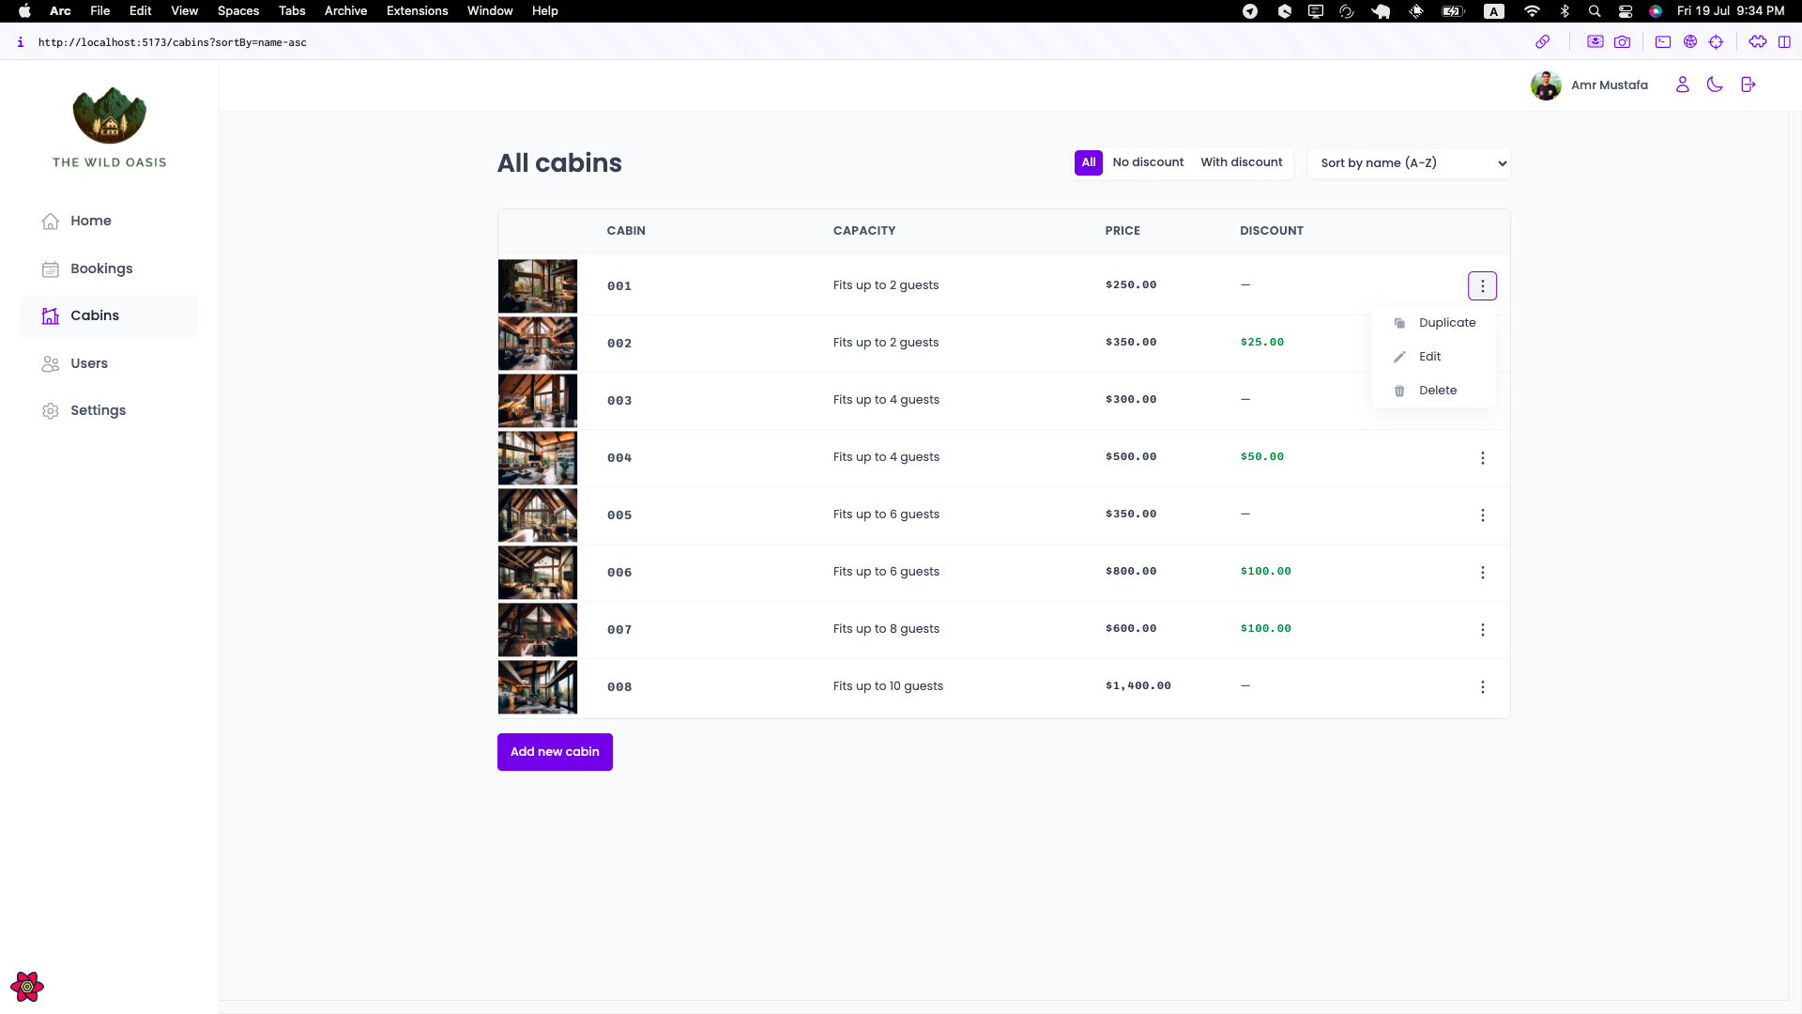1802x1014 pixels.
Task: Select the No discount filter
Action: click(1148, 162)
